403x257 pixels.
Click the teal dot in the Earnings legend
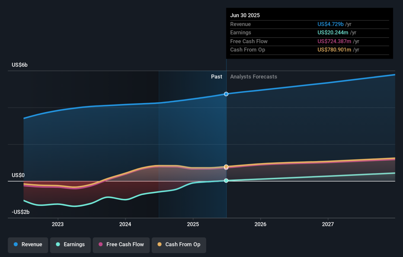coord(58,245)
